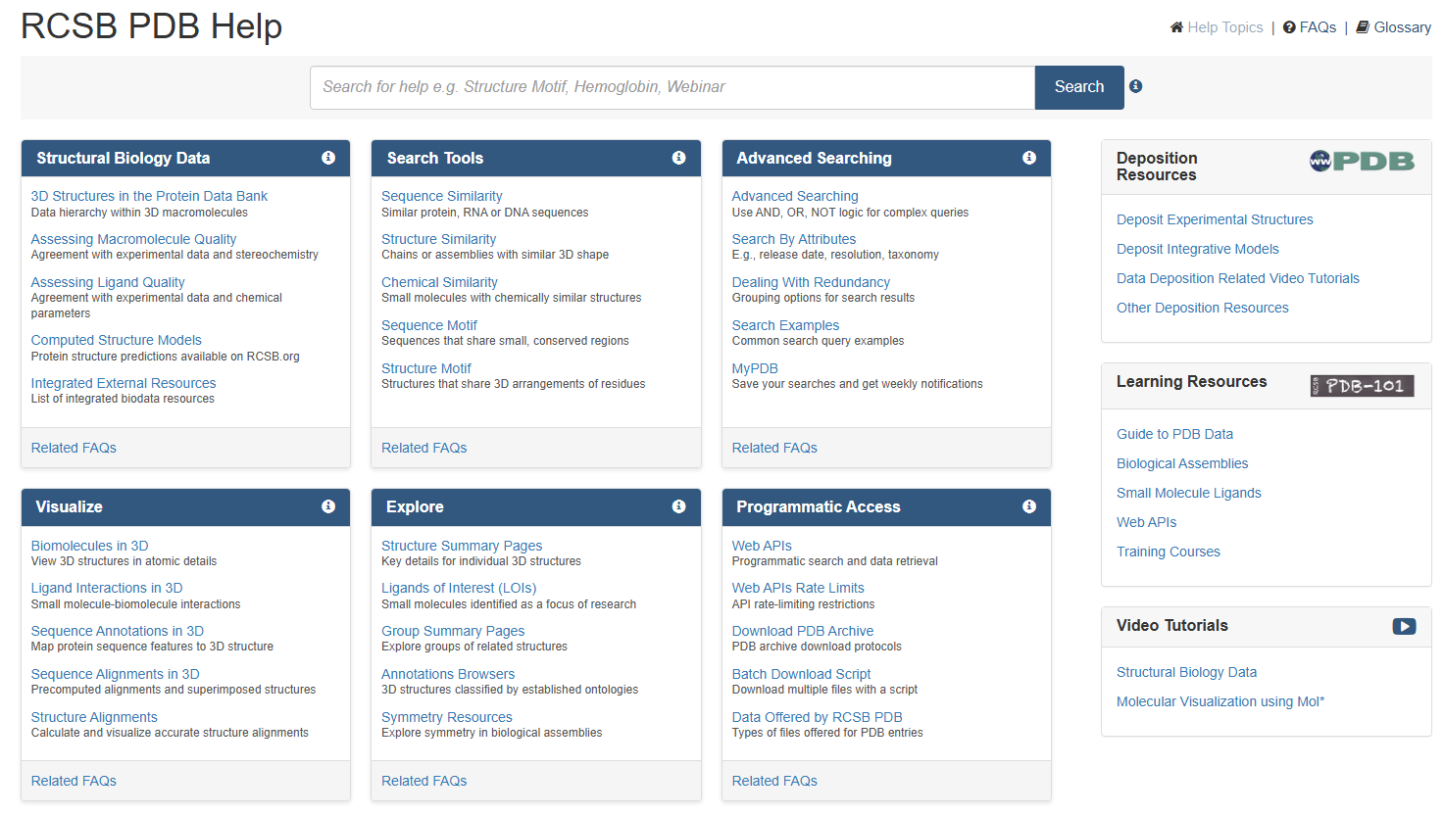Click the video play icon in Video Tutorials
This screenshot has height=816, width=1444.
[1404, 626]
